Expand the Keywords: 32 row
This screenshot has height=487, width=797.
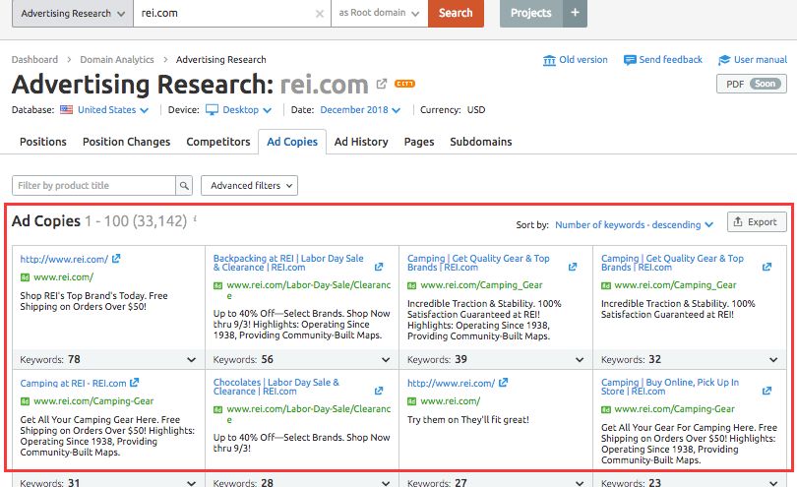point(773,360)
